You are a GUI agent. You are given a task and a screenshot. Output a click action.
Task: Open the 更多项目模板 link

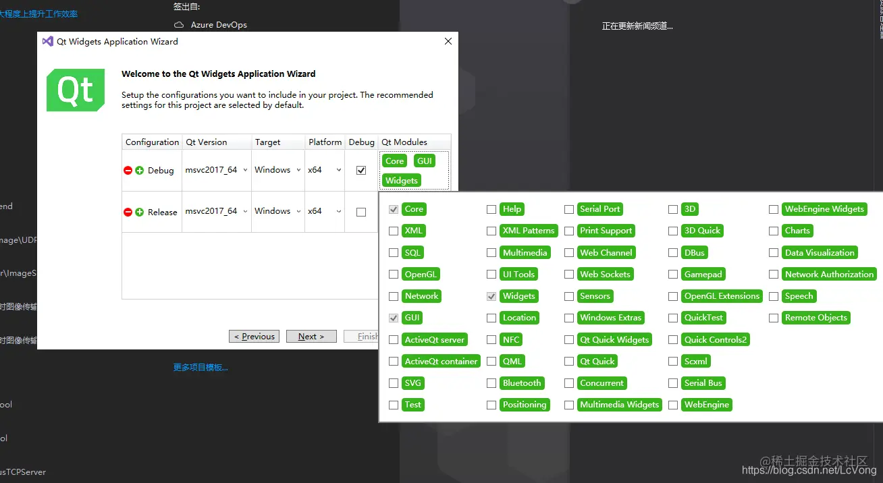[x=200, y=368]
